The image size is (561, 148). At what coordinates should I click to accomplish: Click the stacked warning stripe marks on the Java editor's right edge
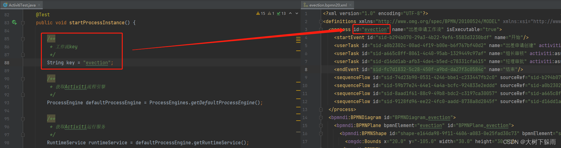pos(298,40)
